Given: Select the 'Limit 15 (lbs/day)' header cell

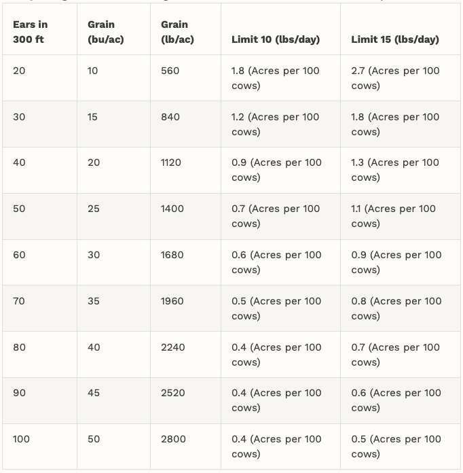Looking at the screenshot, I should point(395,39).
